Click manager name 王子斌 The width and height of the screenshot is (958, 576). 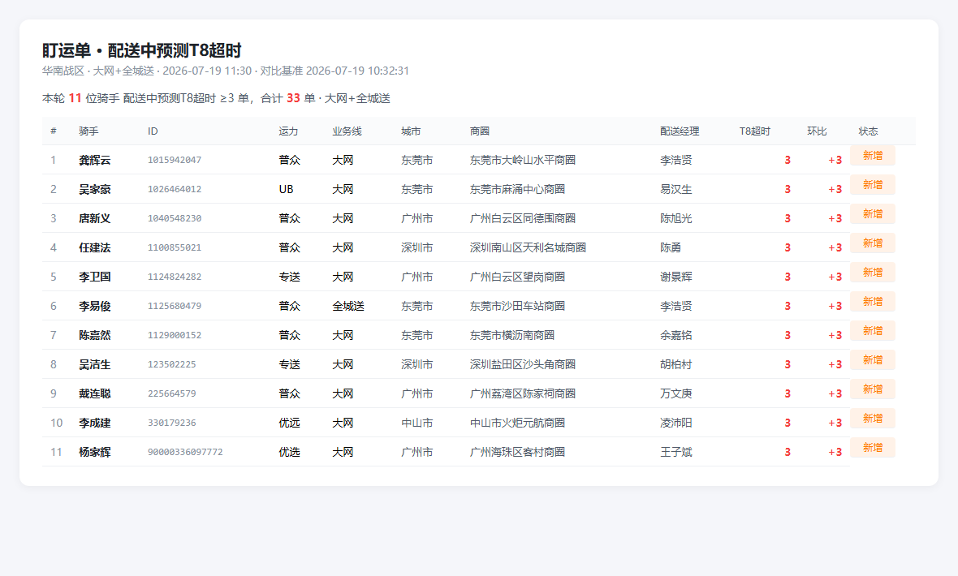675,452
